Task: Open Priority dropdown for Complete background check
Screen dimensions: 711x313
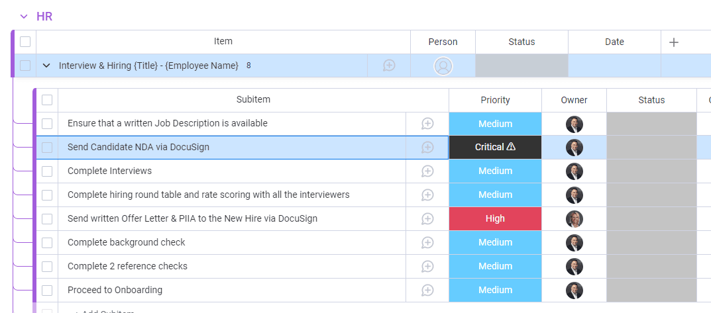Action: pyautogui.click(x=495, y=242)
